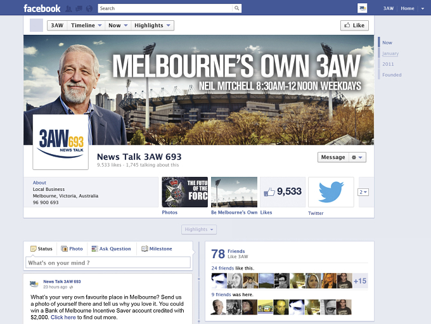This screenshot has height=324, width=431.
Task: Open the Be Melbourne's Own stadium tile
Action: [234, 192]
